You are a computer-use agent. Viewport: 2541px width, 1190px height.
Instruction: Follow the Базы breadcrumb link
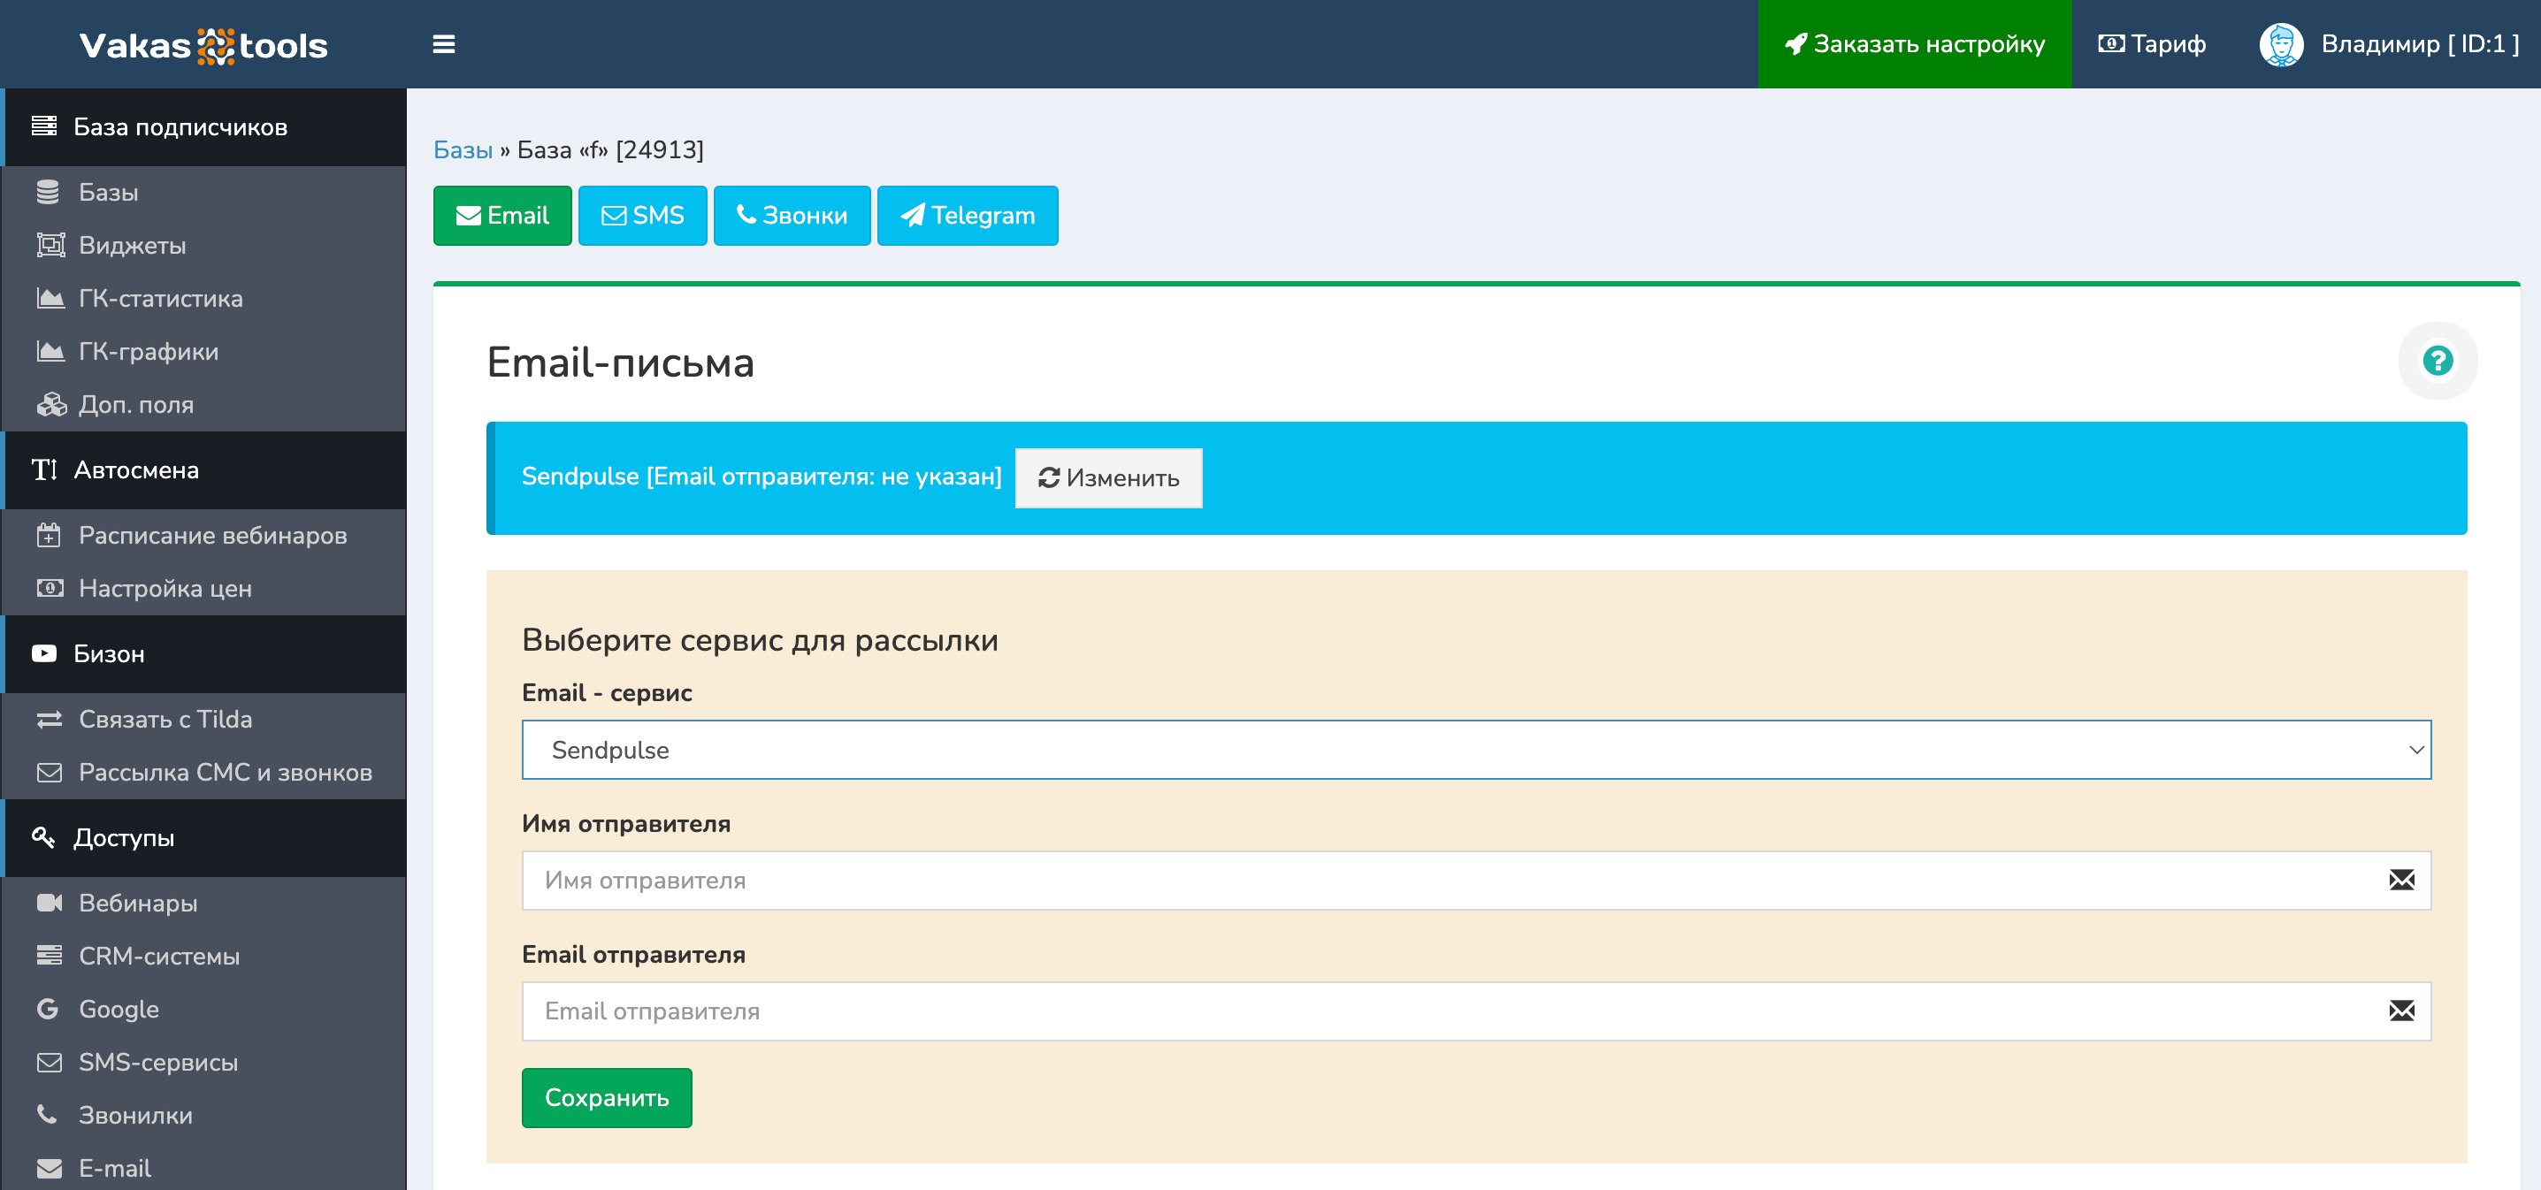pos(463,150)
